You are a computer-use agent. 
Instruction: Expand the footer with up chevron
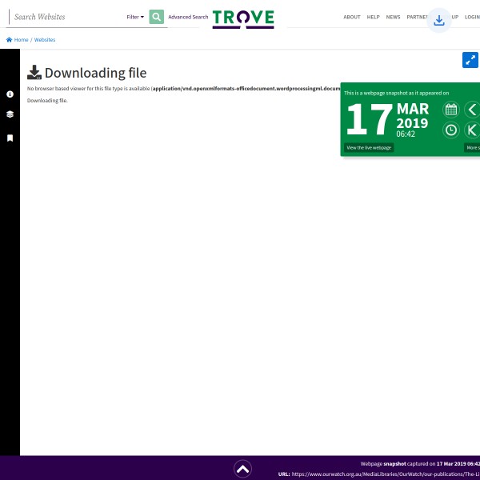[x=243, y=469]
